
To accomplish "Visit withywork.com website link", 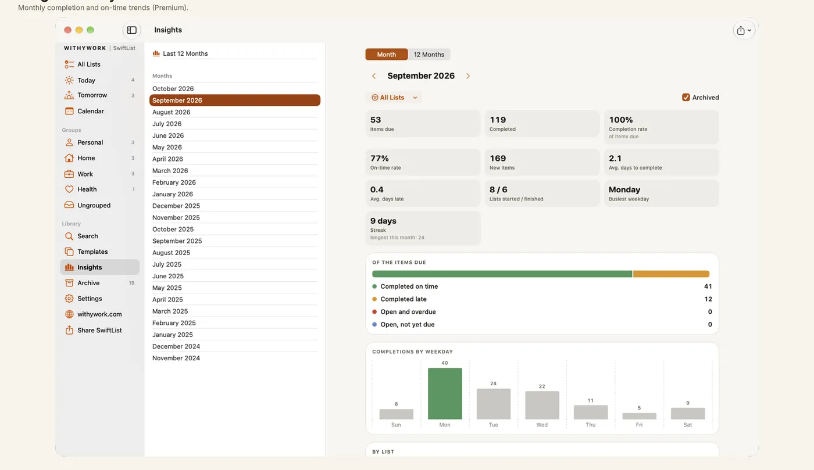I will click(x=99, y=314).
